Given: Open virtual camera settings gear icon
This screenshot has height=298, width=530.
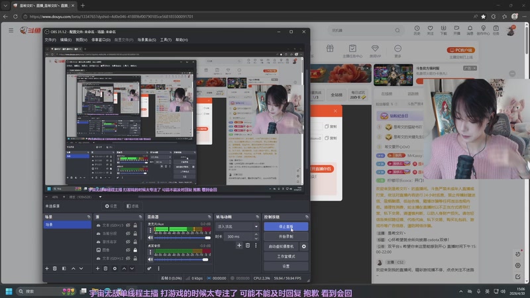Looking at the screenshot, I should [x=304, y=246].
